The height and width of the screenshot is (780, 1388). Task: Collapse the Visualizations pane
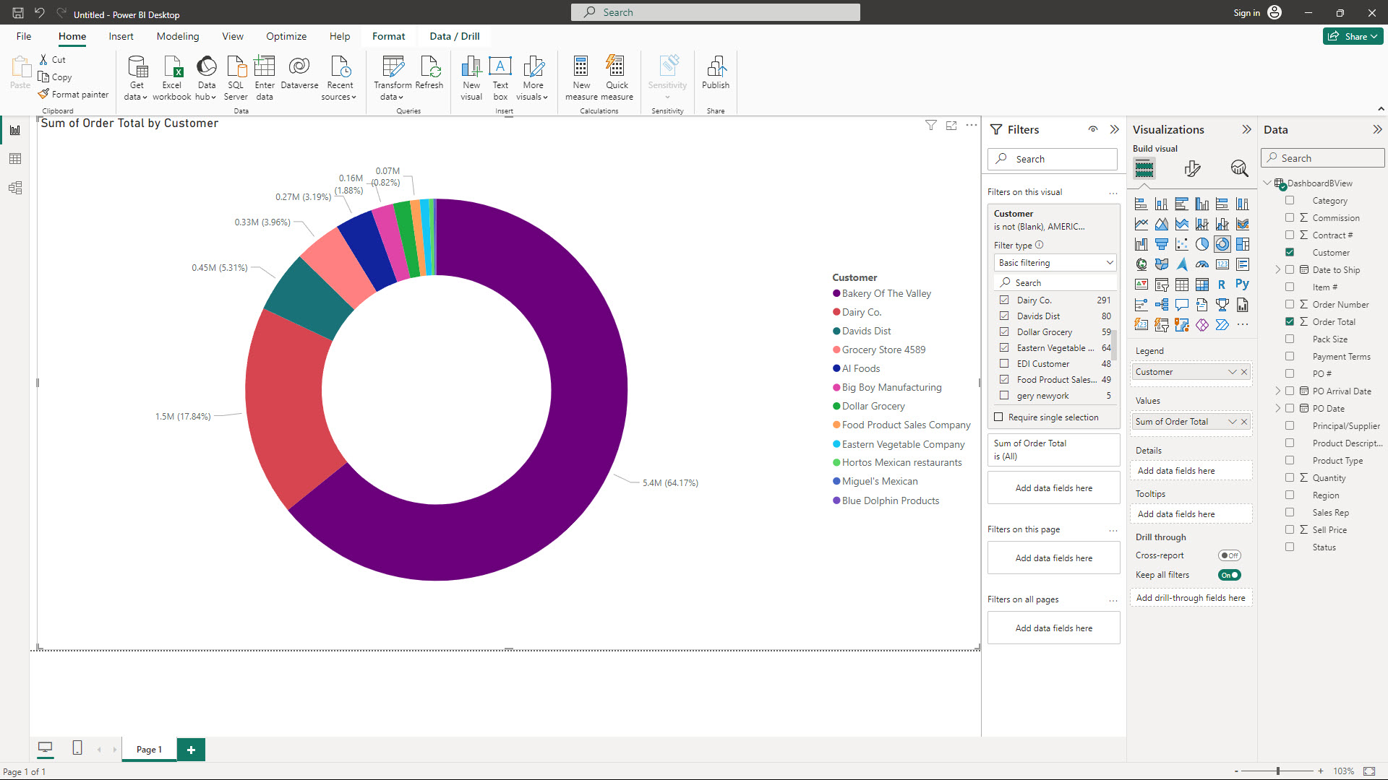tap(1246, 130)
